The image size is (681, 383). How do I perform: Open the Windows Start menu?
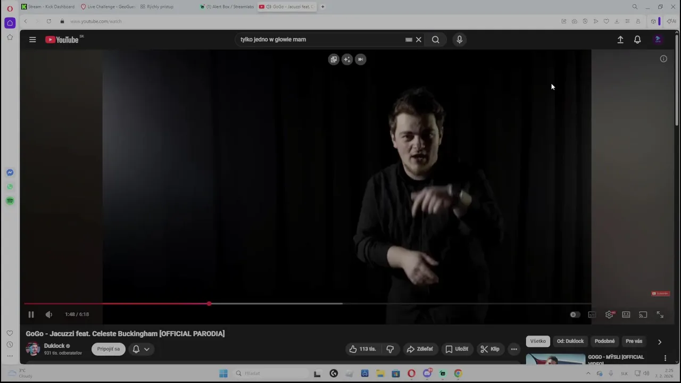(223, 373)
